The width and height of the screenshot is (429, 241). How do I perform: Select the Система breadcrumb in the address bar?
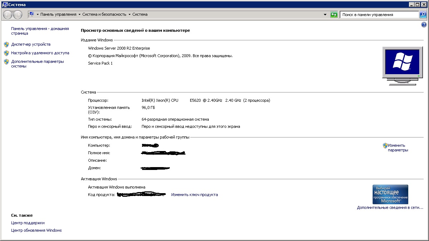tap(140, 15)
